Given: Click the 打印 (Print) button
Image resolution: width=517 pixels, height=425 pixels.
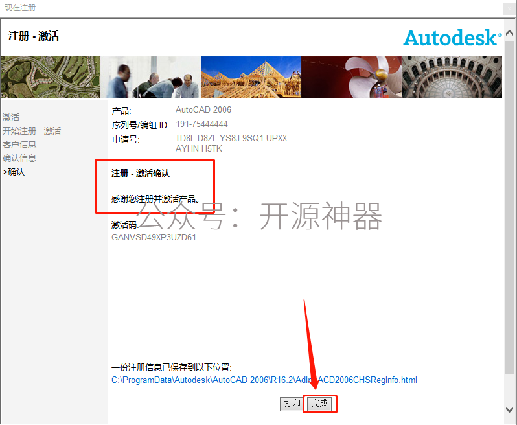Looking at the screenshot, I should (292, 404).
